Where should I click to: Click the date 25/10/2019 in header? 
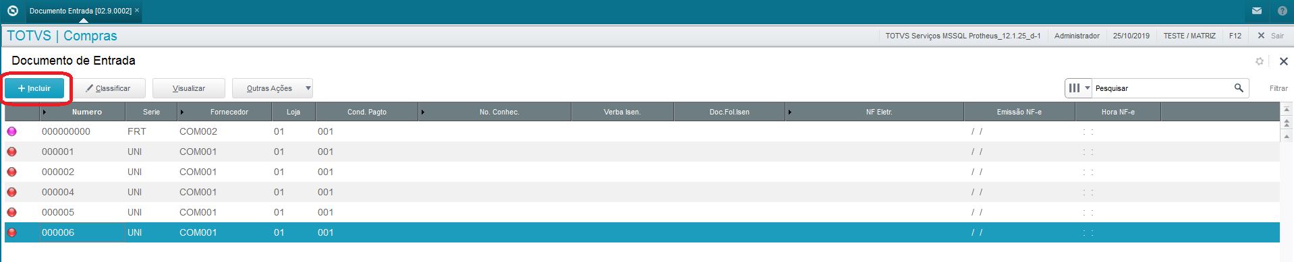pyautogui.click(x=1131, y=36)
